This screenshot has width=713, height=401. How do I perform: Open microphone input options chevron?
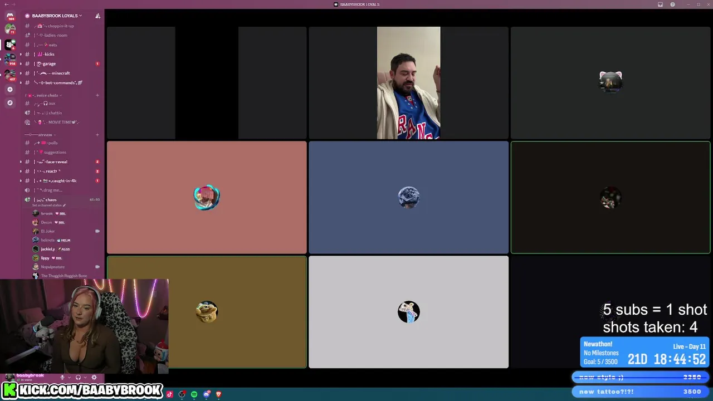69,378
